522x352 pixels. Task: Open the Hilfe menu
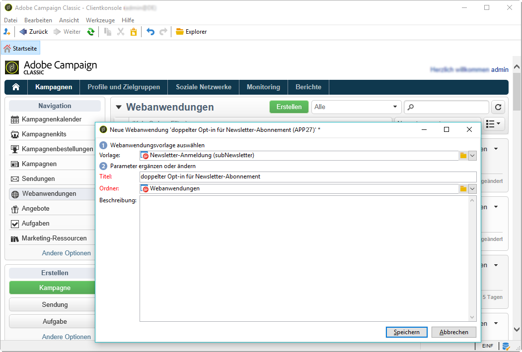pyautogui.click(x=128, y=20)
